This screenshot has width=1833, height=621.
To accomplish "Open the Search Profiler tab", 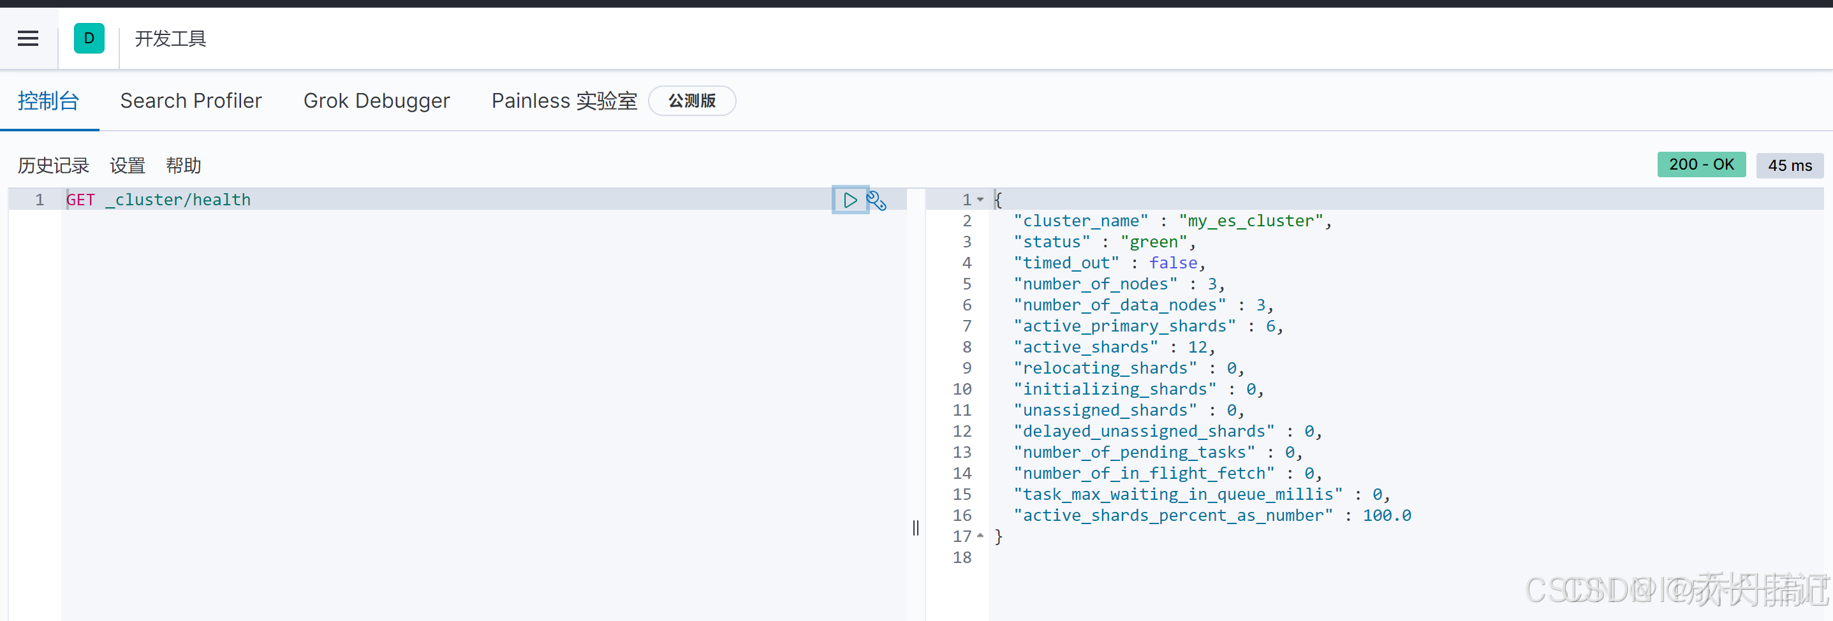I will pos(191,101).
